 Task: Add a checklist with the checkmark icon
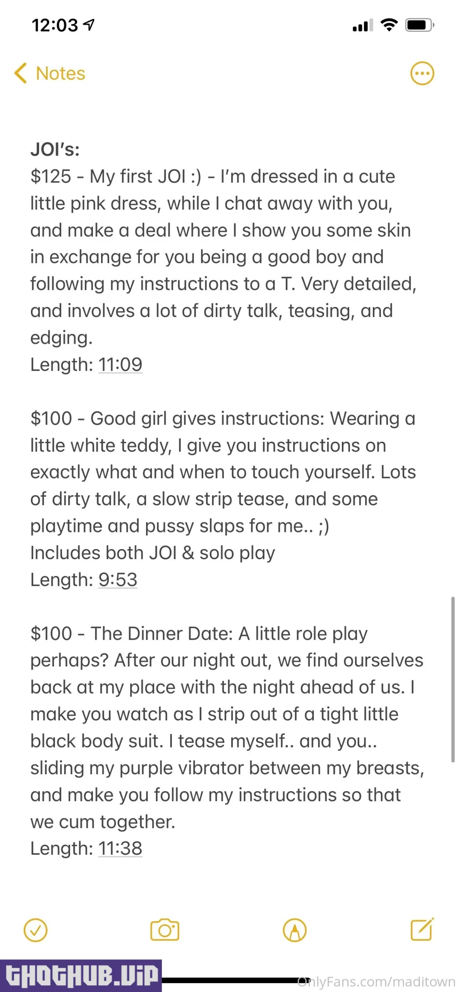pyautogui.click(x=36, y=930)
